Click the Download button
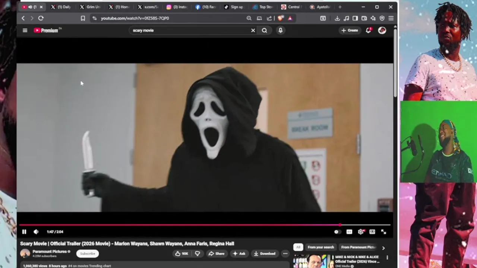This screenshot has width=477, height=268. [264, 253]
